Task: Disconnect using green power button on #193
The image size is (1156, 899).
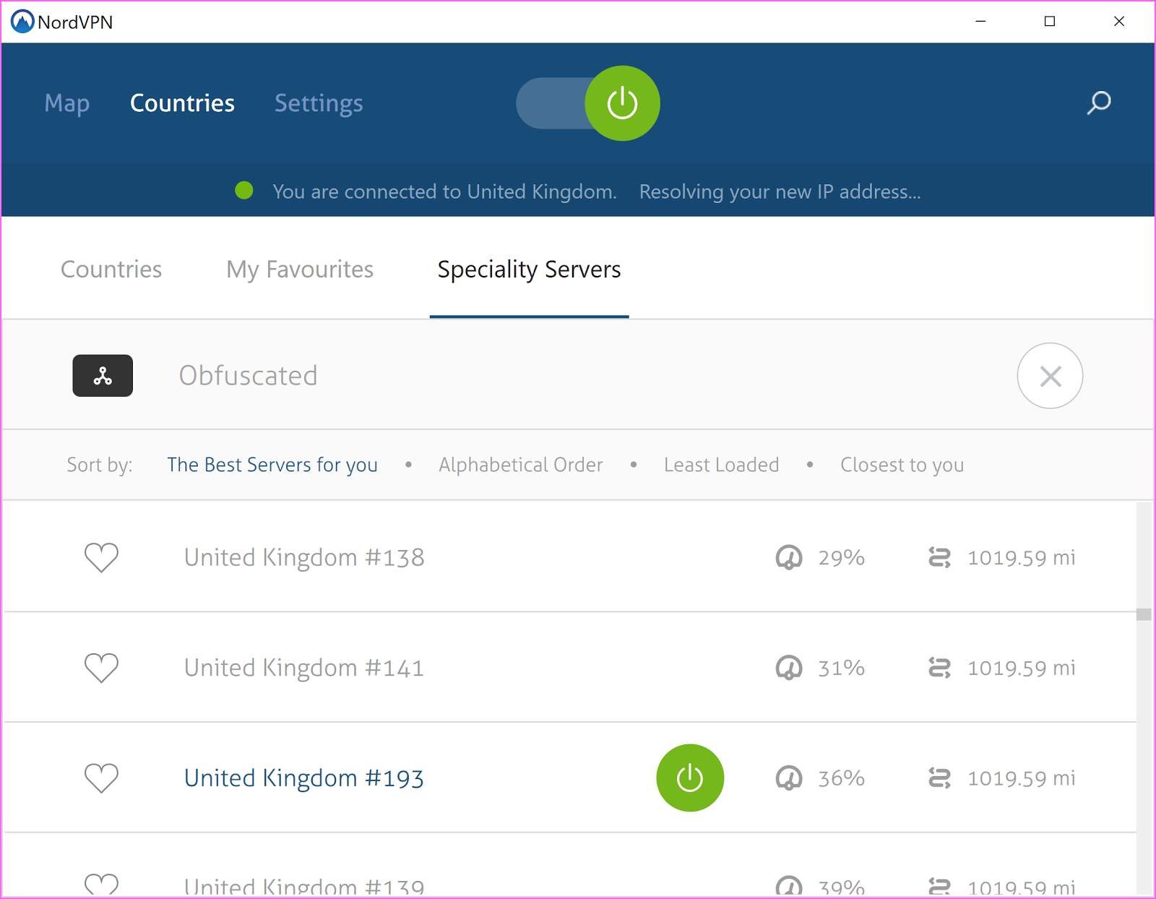Action: [690, 778]
